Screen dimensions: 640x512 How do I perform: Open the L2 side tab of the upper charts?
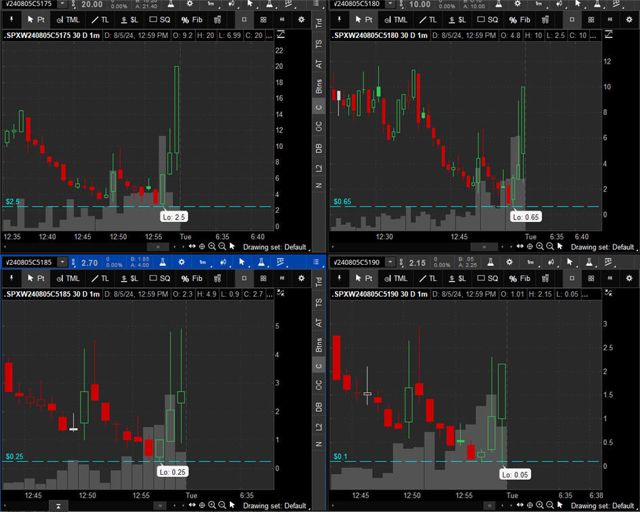[x=319, y=168]
